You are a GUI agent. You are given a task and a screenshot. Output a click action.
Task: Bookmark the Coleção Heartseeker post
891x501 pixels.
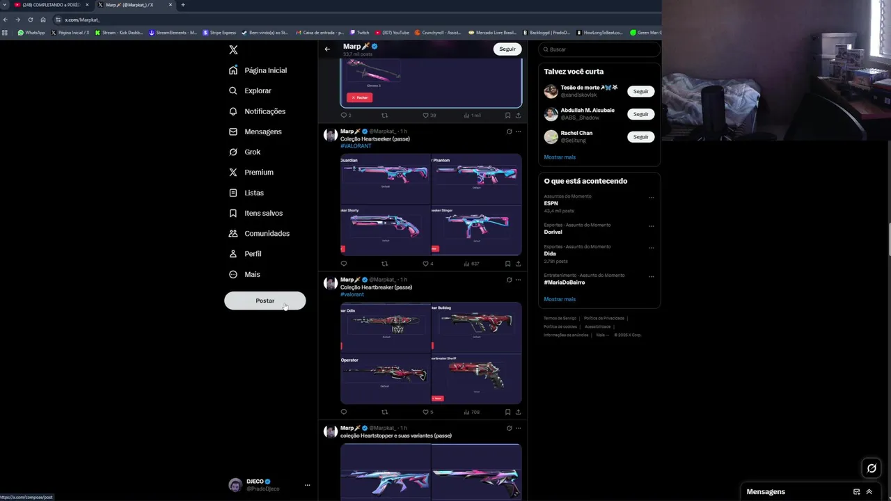coord(507,264)
